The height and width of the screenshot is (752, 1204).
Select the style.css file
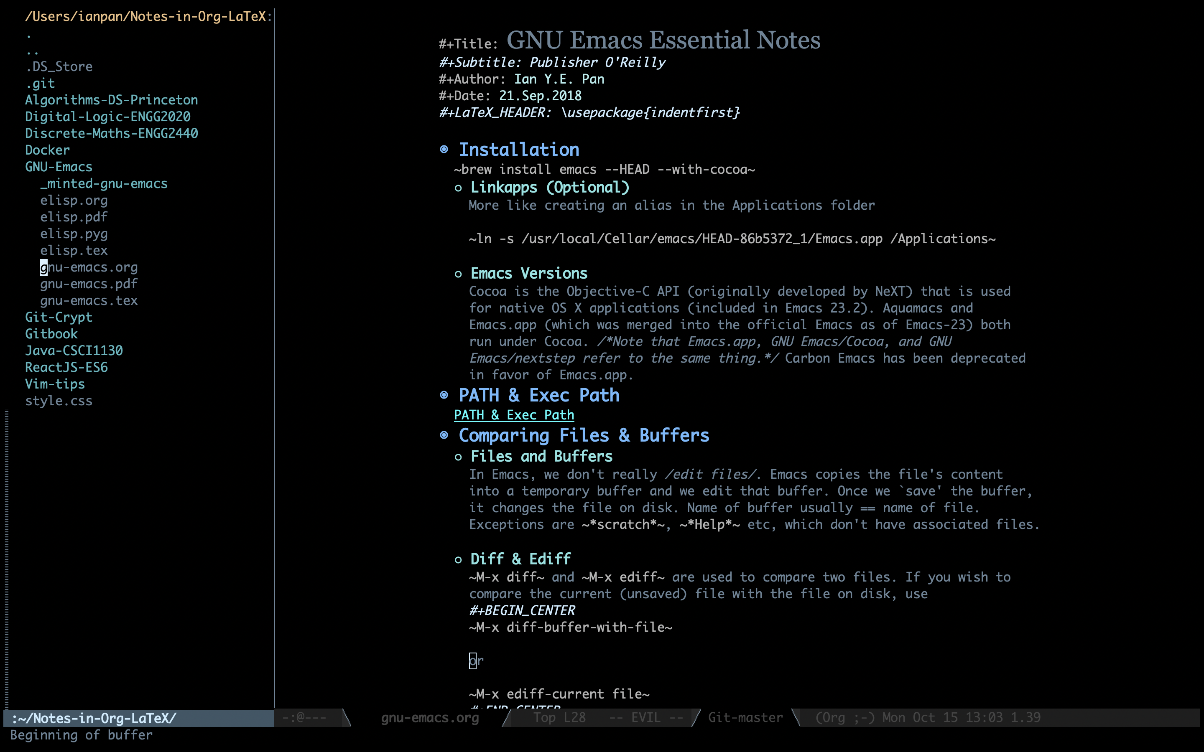[x=59, y=401]
